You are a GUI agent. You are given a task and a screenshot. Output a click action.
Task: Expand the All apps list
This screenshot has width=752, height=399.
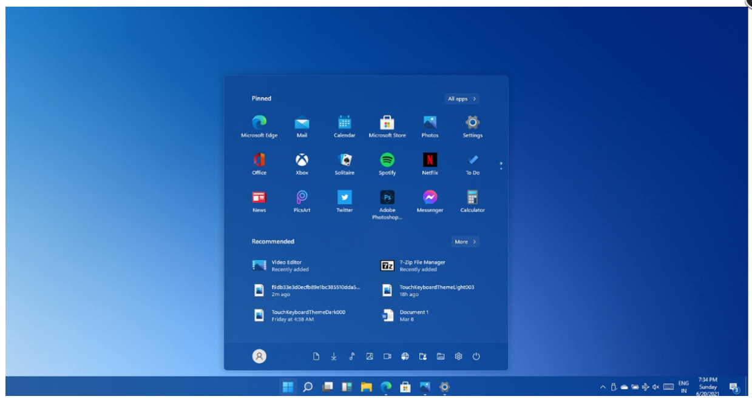[462, 99]
